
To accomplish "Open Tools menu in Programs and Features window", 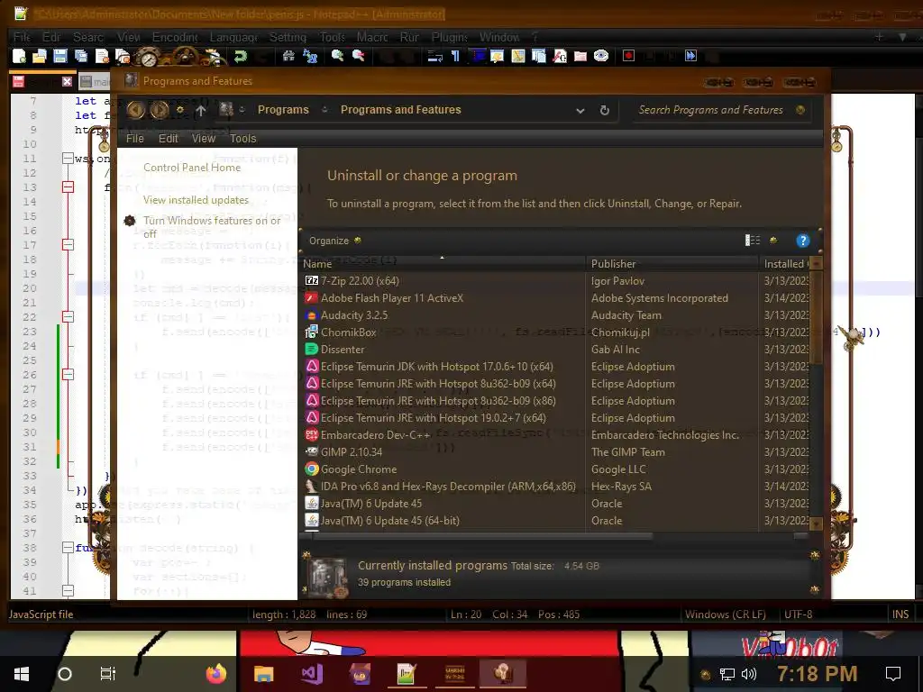I will tap(242, 138).
